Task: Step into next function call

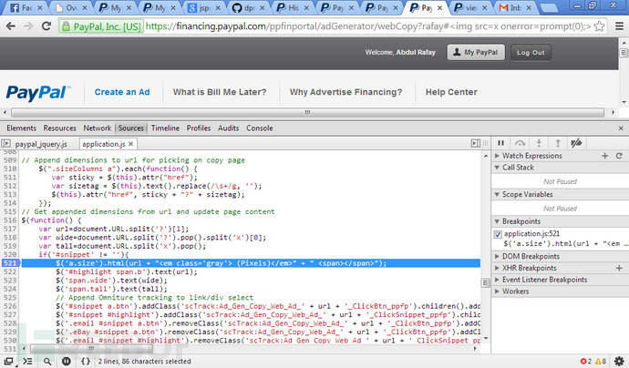Action: (539, 143)
